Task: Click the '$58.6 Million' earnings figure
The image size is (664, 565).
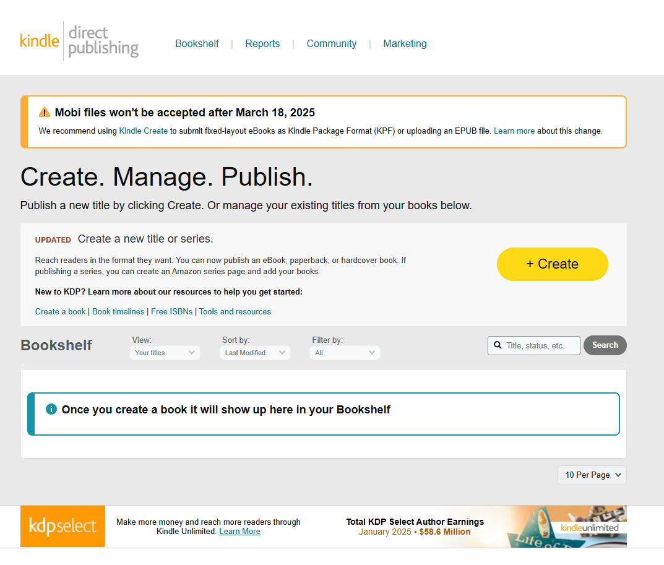Action: pyautogui.click(x=445, y=532)
